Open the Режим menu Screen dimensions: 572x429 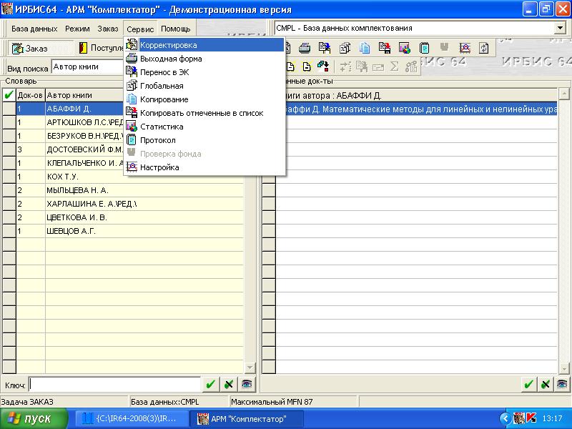pyautogui.click(x=77, y=29)
